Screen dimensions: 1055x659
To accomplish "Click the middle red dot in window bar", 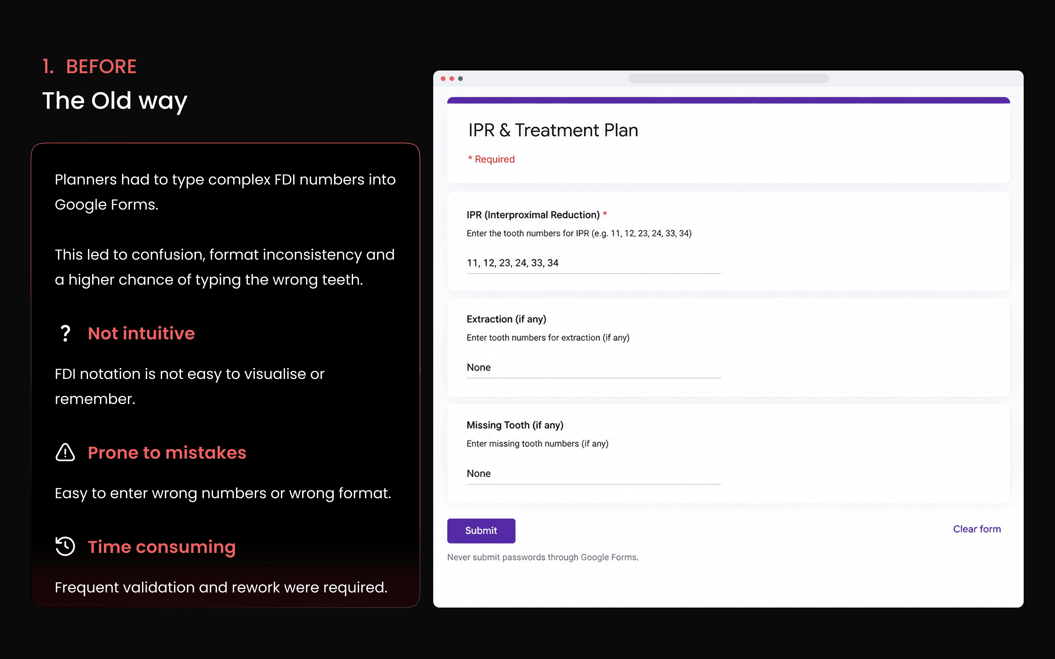I will point(452,78).
